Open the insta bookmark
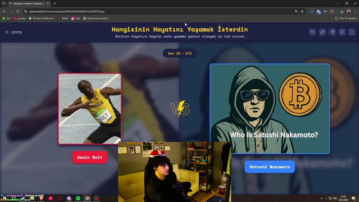Screen dimensions: 359x202 coord(76,19)
